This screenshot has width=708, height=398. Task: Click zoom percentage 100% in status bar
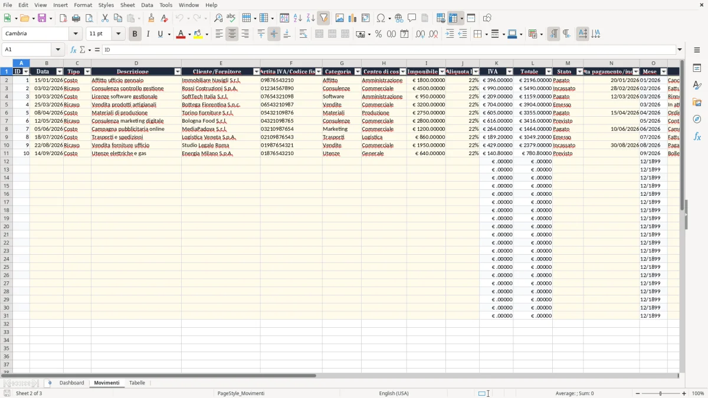(x=698, y=393)
